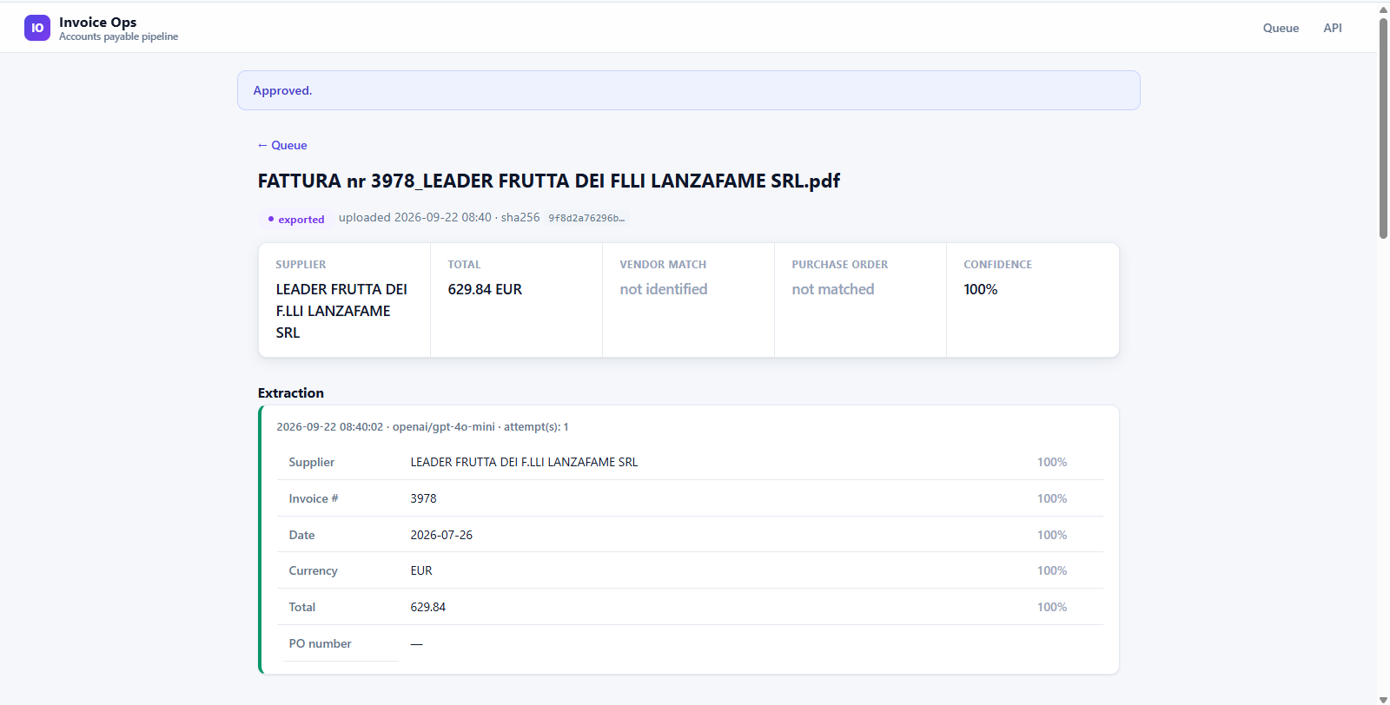Select the Currency value EUR

(x=421, y=570)
